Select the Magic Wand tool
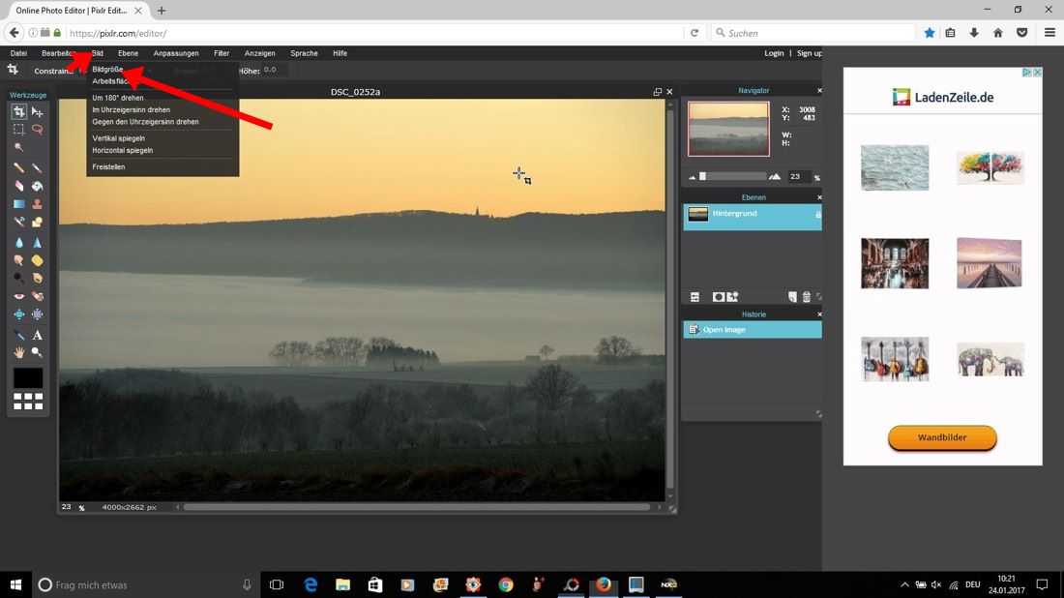The image size is (1064, 598). pyautogui.click(x=19, y=147)
